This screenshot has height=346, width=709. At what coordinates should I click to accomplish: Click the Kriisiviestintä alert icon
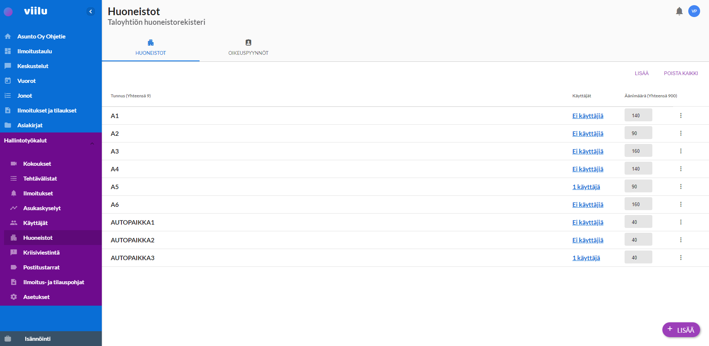14,252
